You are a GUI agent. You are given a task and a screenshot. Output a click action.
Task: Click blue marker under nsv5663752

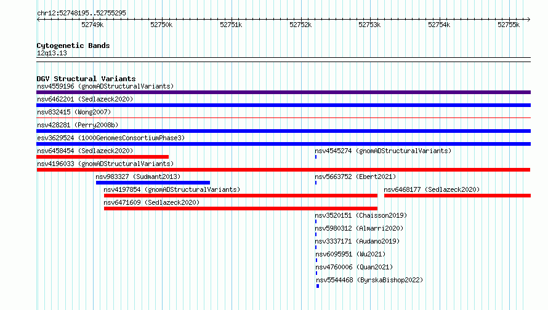point(316,183)
